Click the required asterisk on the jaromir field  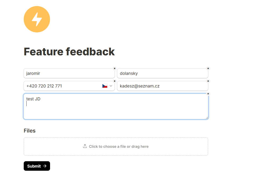[115, 68]
